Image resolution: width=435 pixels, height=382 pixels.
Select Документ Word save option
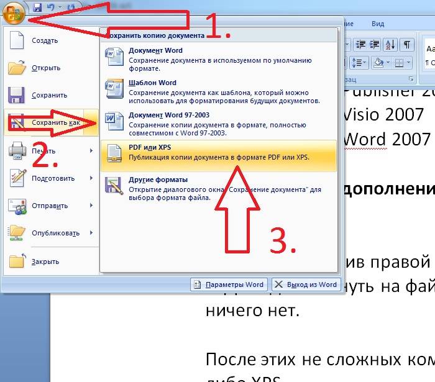point(219,59)
